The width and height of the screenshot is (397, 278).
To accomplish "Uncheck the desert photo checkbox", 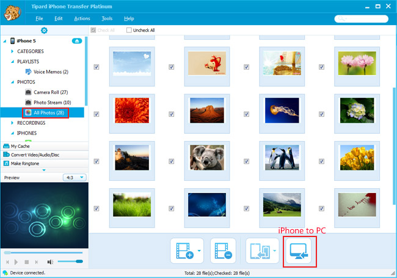I will point(172,114).
